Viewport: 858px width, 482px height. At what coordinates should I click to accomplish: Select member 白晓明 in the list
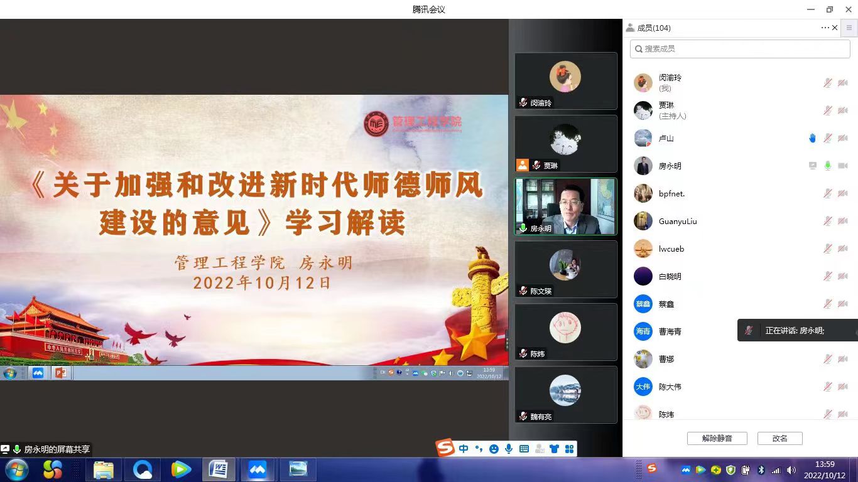(x=740, y=276)
